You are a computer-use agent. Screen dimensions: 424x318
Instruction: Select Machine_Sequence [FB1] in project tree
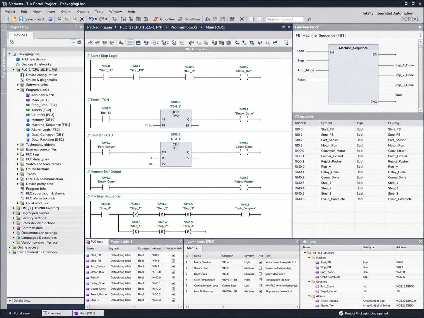(x=50, y=125)
